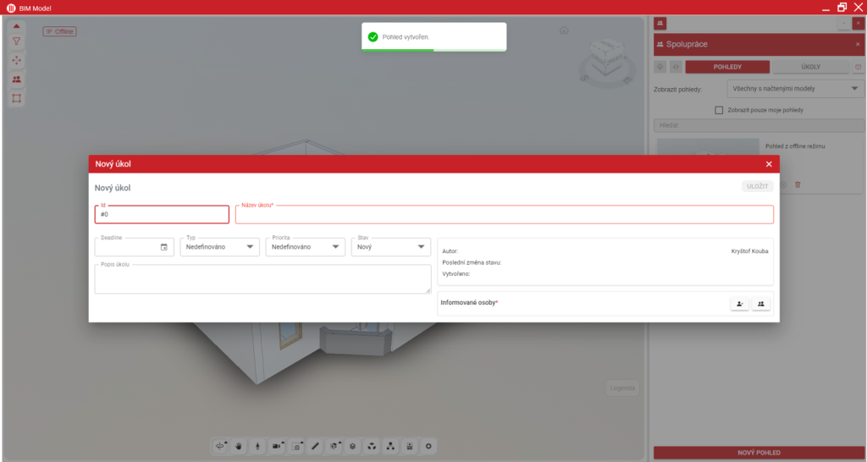This screenshot has width=867, height=462.
Task: Open settings gear in bottom toolbar
Action: (x=428, y=446)
